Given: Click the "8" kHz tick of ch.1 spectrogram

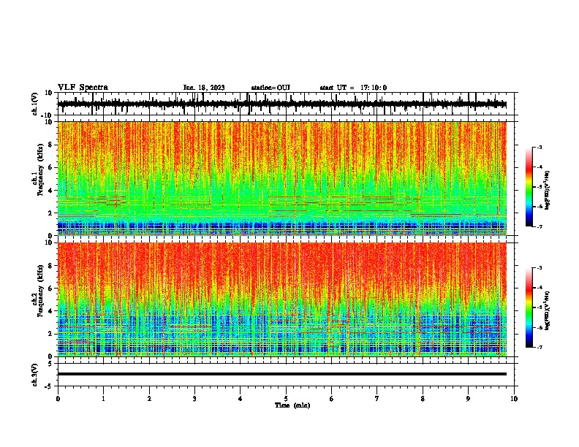Looking at the screenshot, I should pyautogui.click(x=51, y=145).
